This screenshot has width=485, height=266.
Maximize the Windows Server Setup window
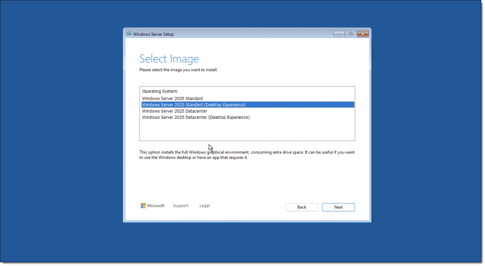(350, 34)
